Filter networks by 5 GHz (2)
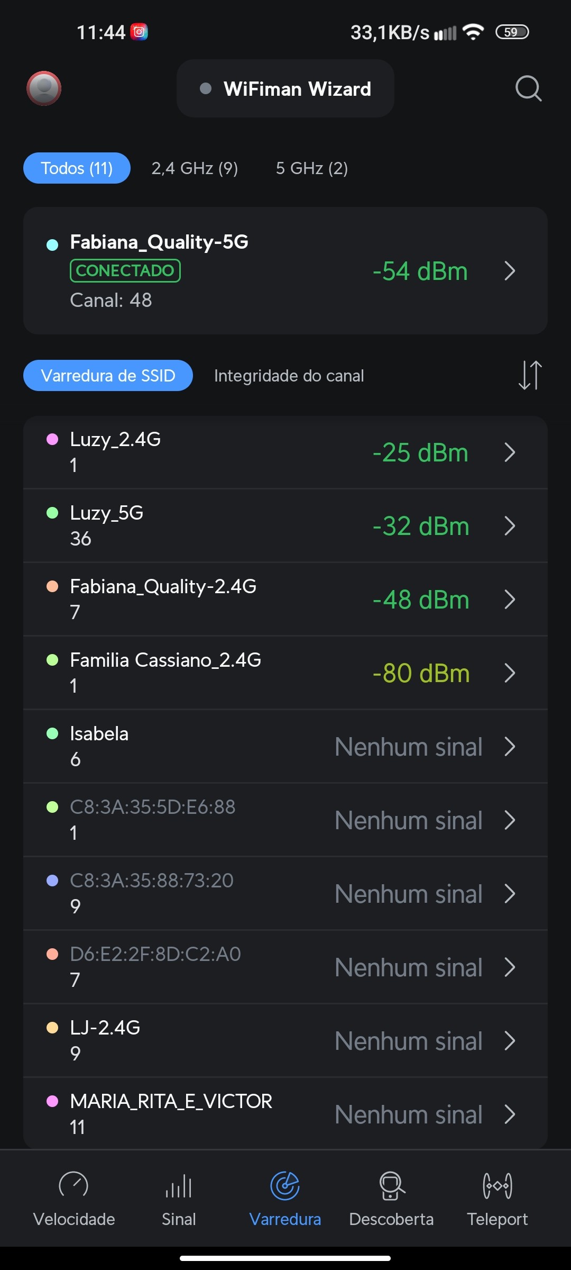571x1270 pixels. coord(312,168)
